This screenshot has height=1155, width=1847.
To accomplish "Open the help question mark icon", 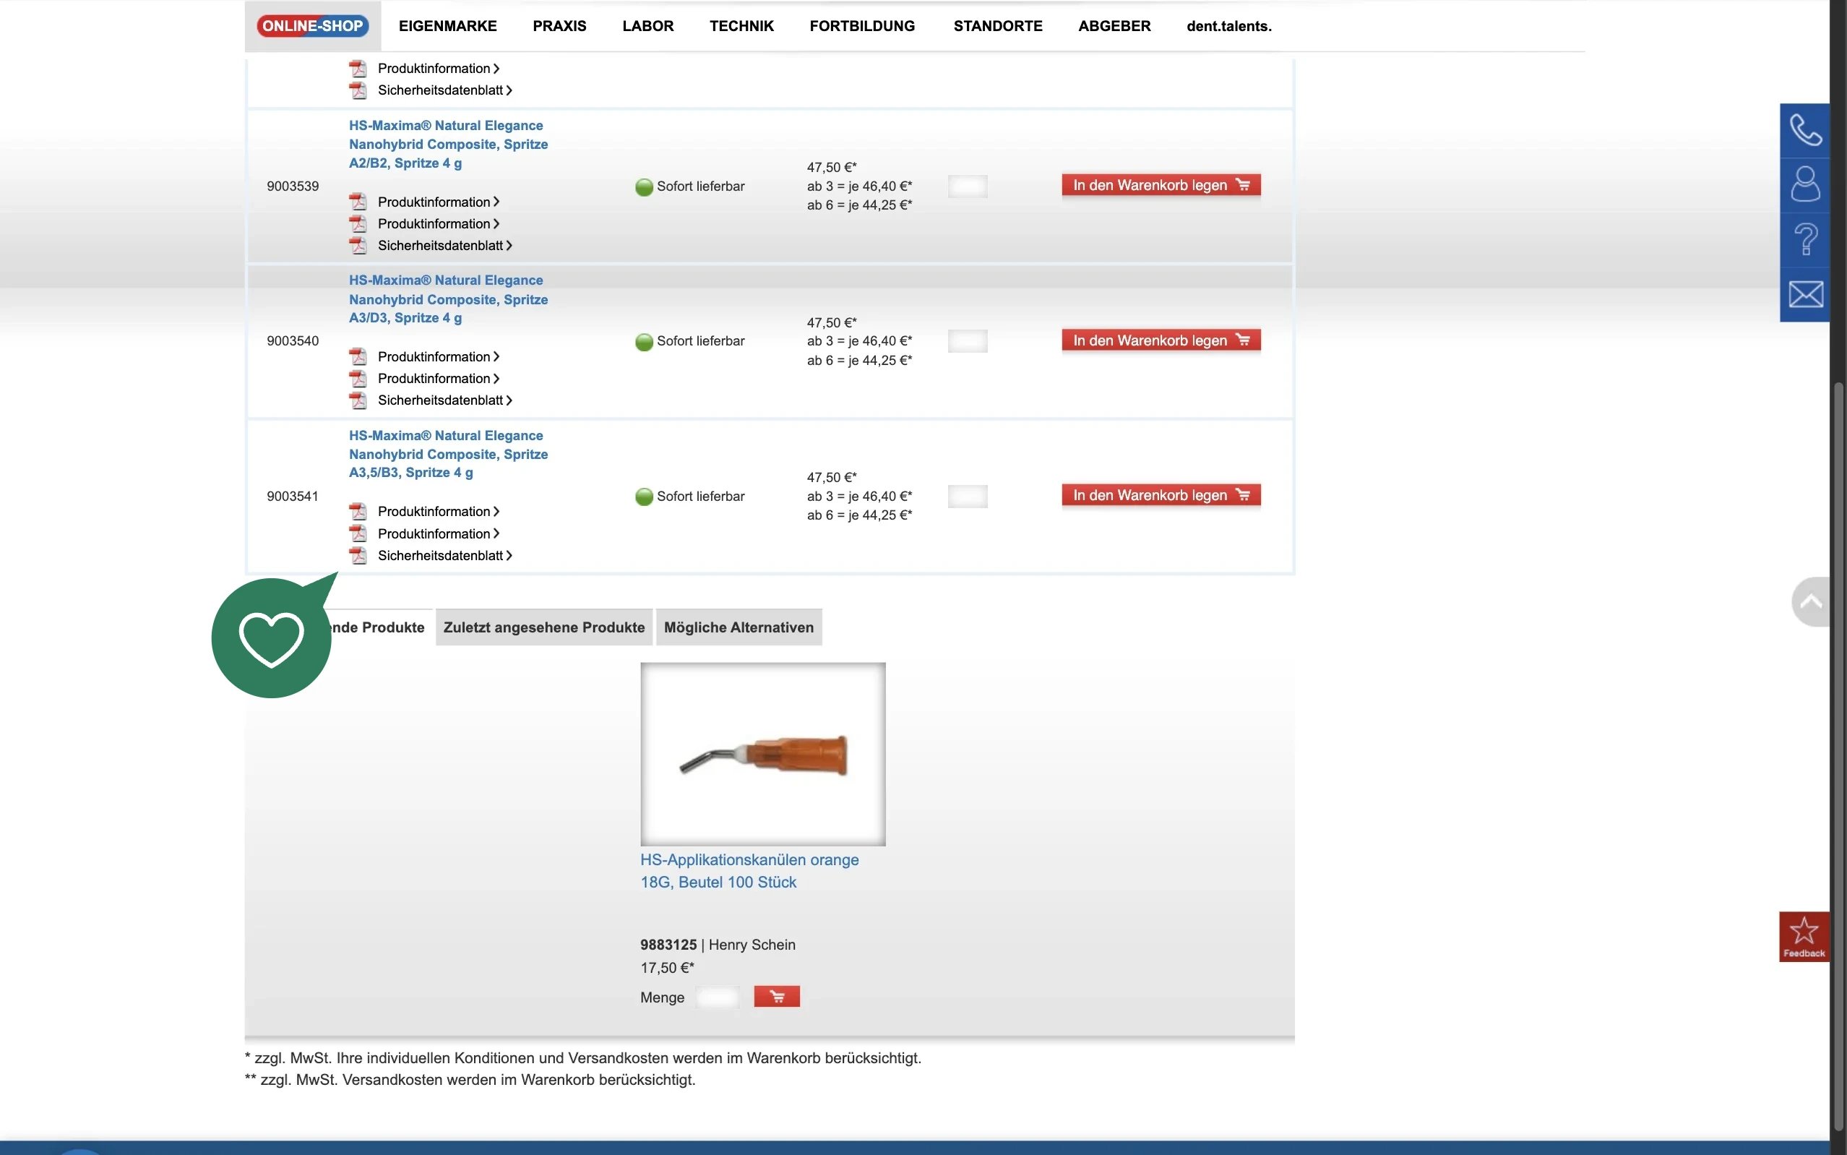I will pos(1805,240).
